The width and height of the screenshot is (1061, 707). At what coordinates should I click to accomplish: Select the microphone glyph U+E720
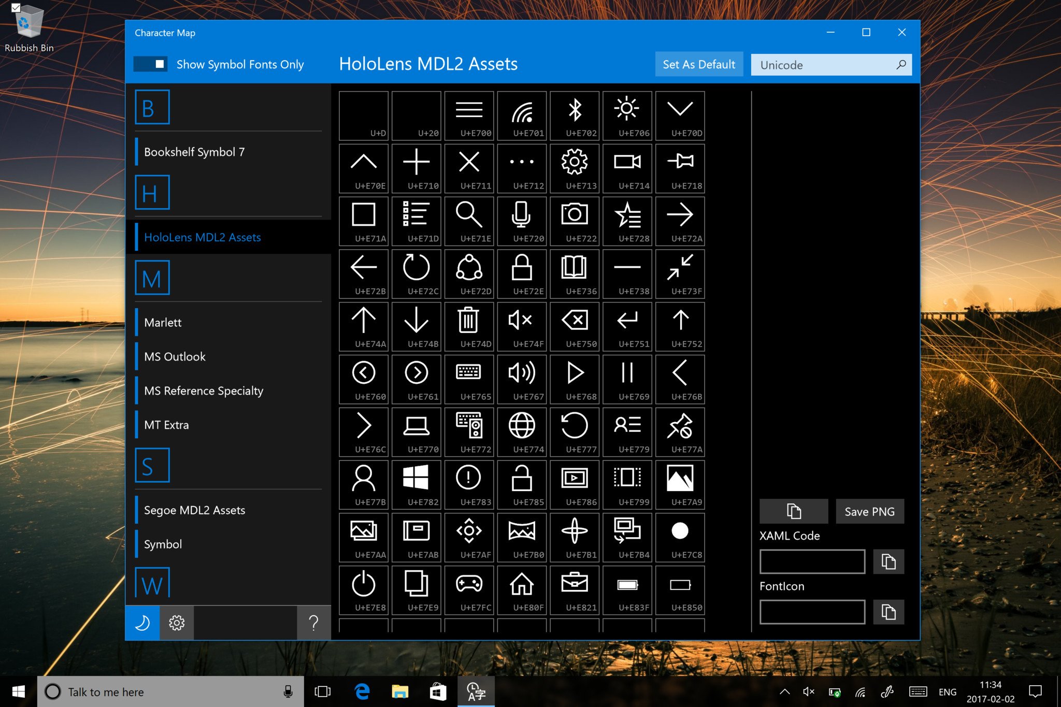tap(522, 221)
